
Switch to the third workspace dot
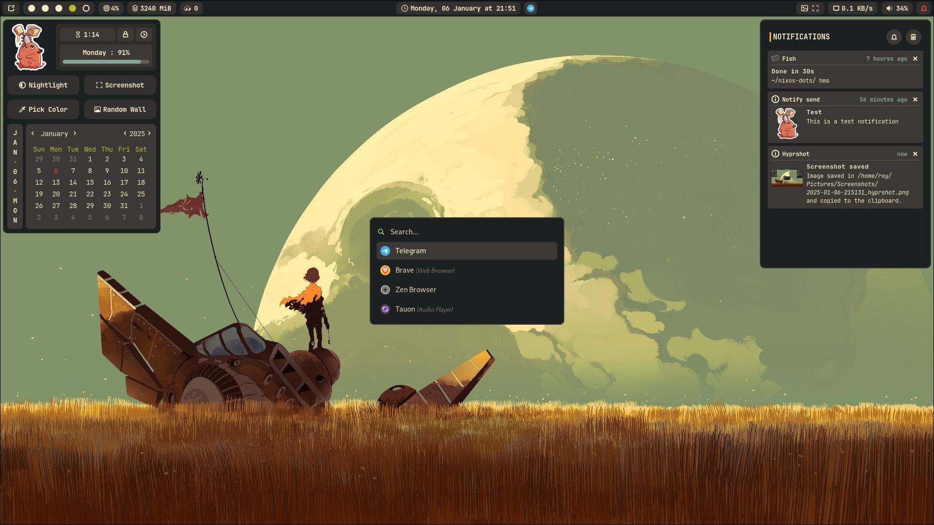pyautogui.click(x=59, y=8)
